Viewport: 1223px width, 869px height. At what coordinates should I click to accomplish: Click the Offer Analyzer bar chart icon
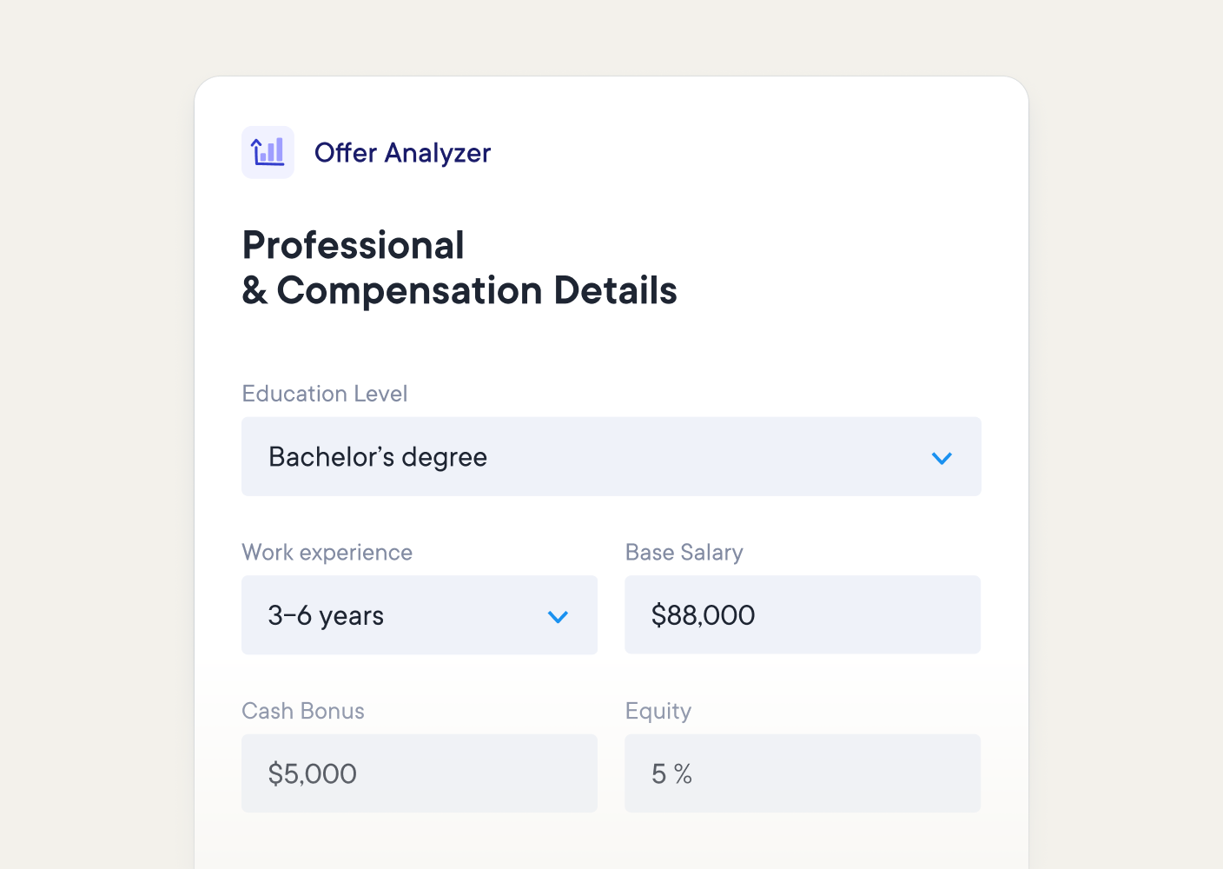pos(268,152)
